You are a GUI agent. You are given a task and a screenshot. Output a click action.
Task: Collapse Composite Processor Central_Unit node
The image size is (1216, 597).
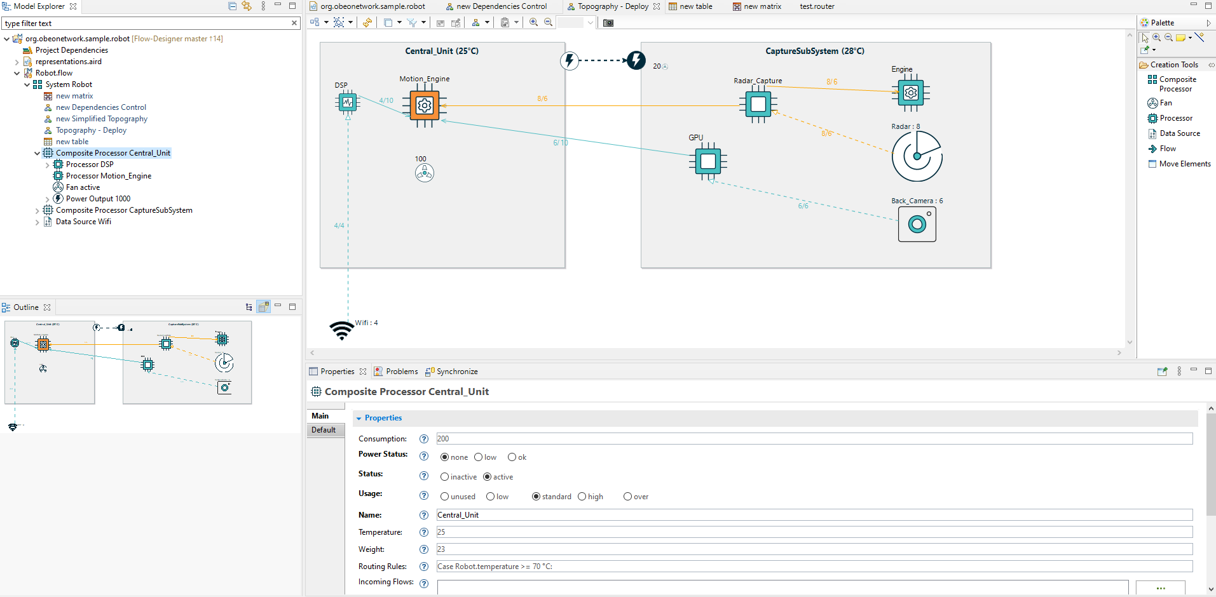click(37, 153)
